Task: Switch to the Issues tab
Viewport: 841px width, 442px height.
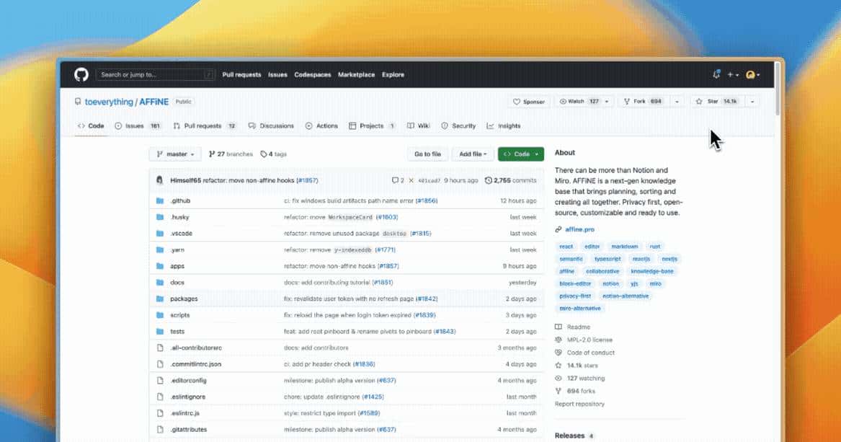Action: pyautogui.click(x=133, y=125)
